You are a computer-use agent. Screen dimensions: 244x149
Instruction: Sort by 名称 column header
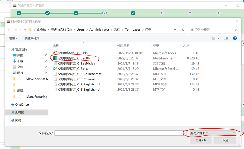pyautogui.click(x=56, y=45)
